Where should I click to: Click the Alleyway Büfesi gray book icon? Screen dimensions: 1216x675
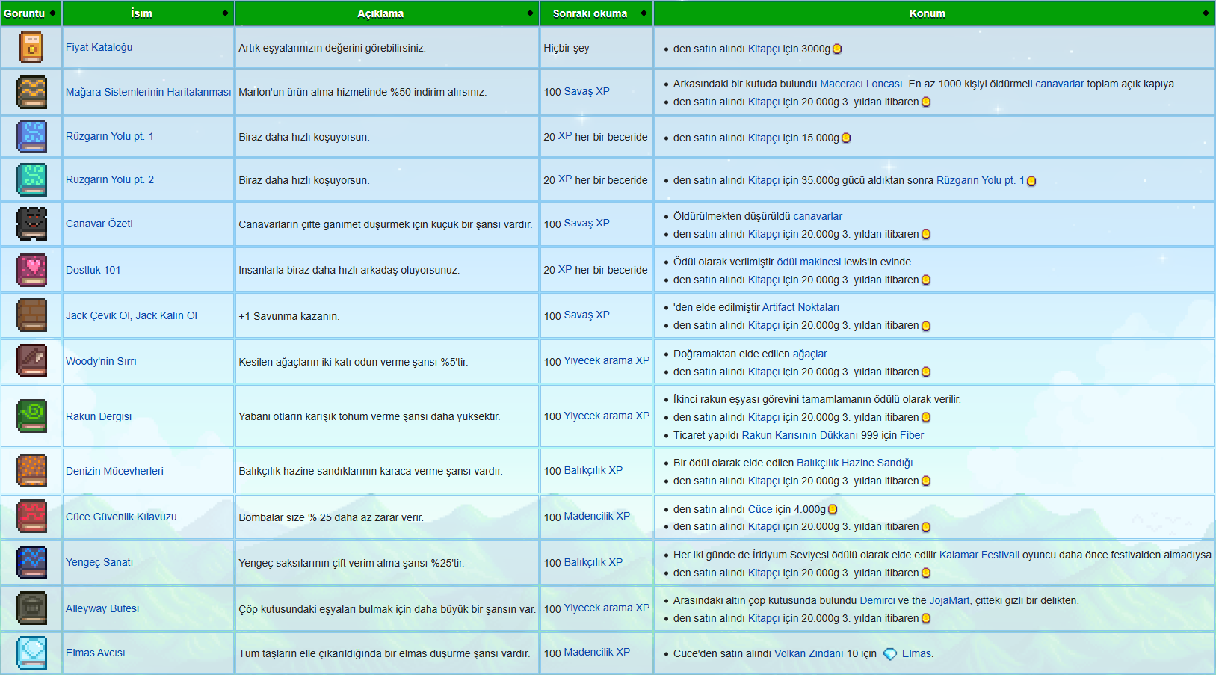pos(31,608)
